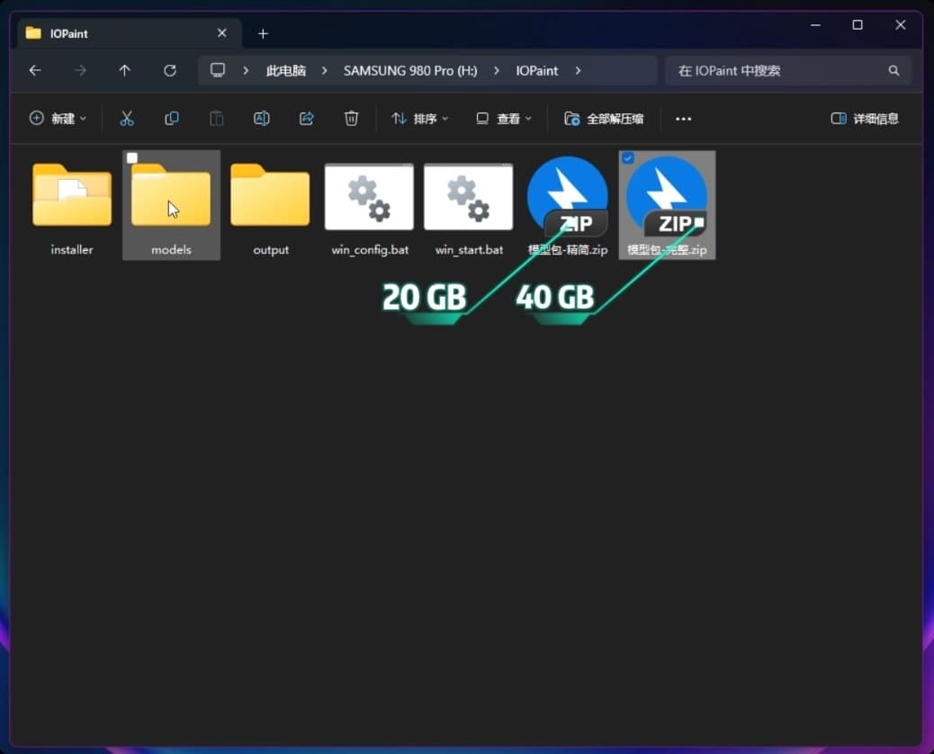934x754 pixels.
Task: Uncheck the 模型包-完整.zip selection checkbox
Action: pyautogui.click(x=628, y=158)
